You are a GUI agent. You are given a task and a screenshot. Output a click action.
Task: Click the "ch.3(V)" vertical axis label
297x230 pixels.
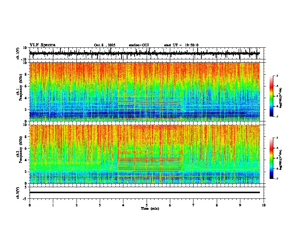click(x=18, y=193)
